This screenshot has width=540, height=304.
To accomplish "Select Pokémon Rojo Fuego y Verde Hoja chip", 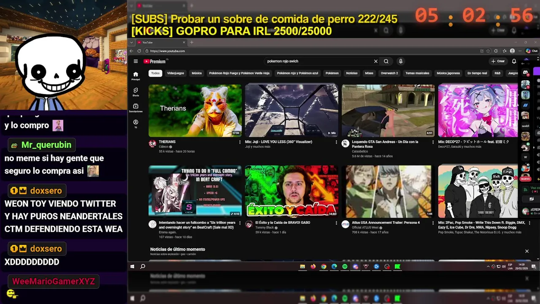I will click(x=239, y=73).
